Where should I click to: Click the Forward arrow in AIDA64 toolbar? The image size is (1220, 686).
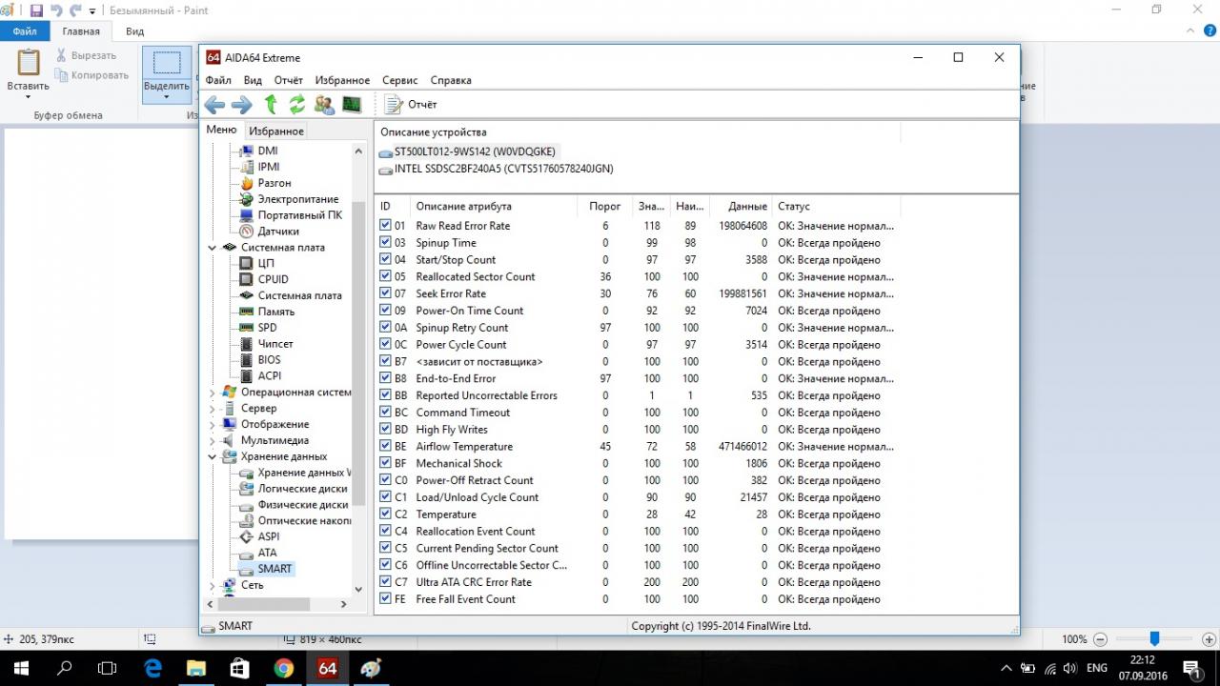click(242, 105)
